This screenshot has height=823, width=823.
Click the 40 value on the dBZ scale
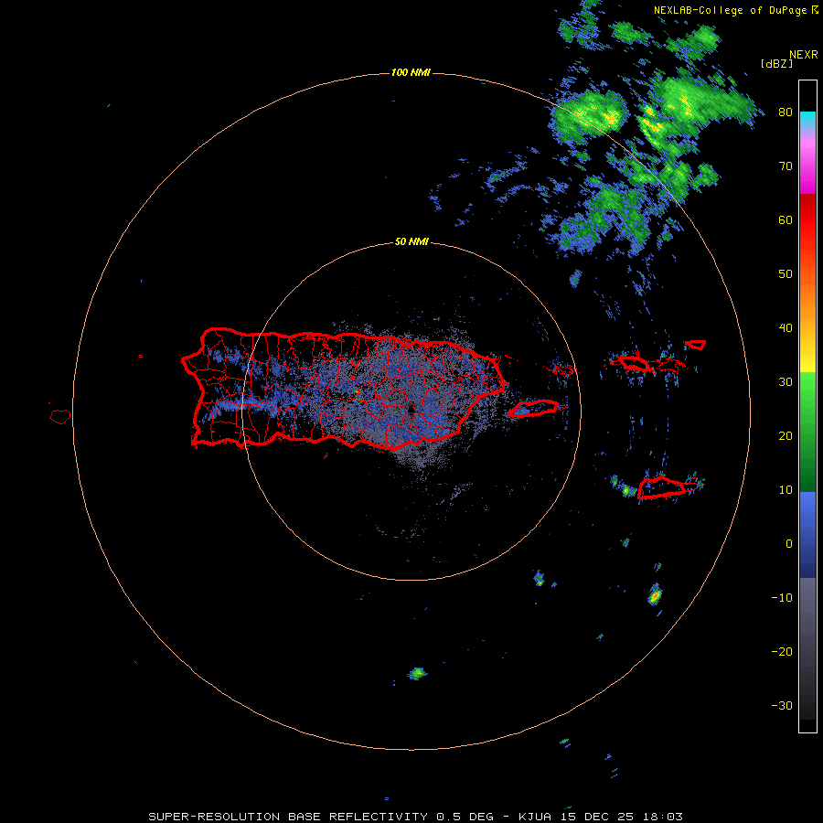click(786, 328)
